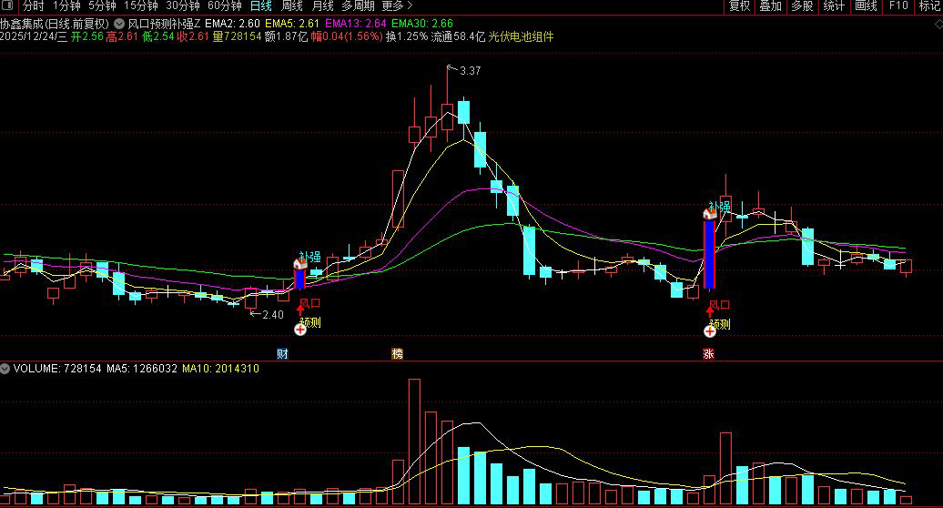This screenshot has width=943, height=508.
Task: Open the VOLUME indicator dropdown arrow
Action: [5, 369]
